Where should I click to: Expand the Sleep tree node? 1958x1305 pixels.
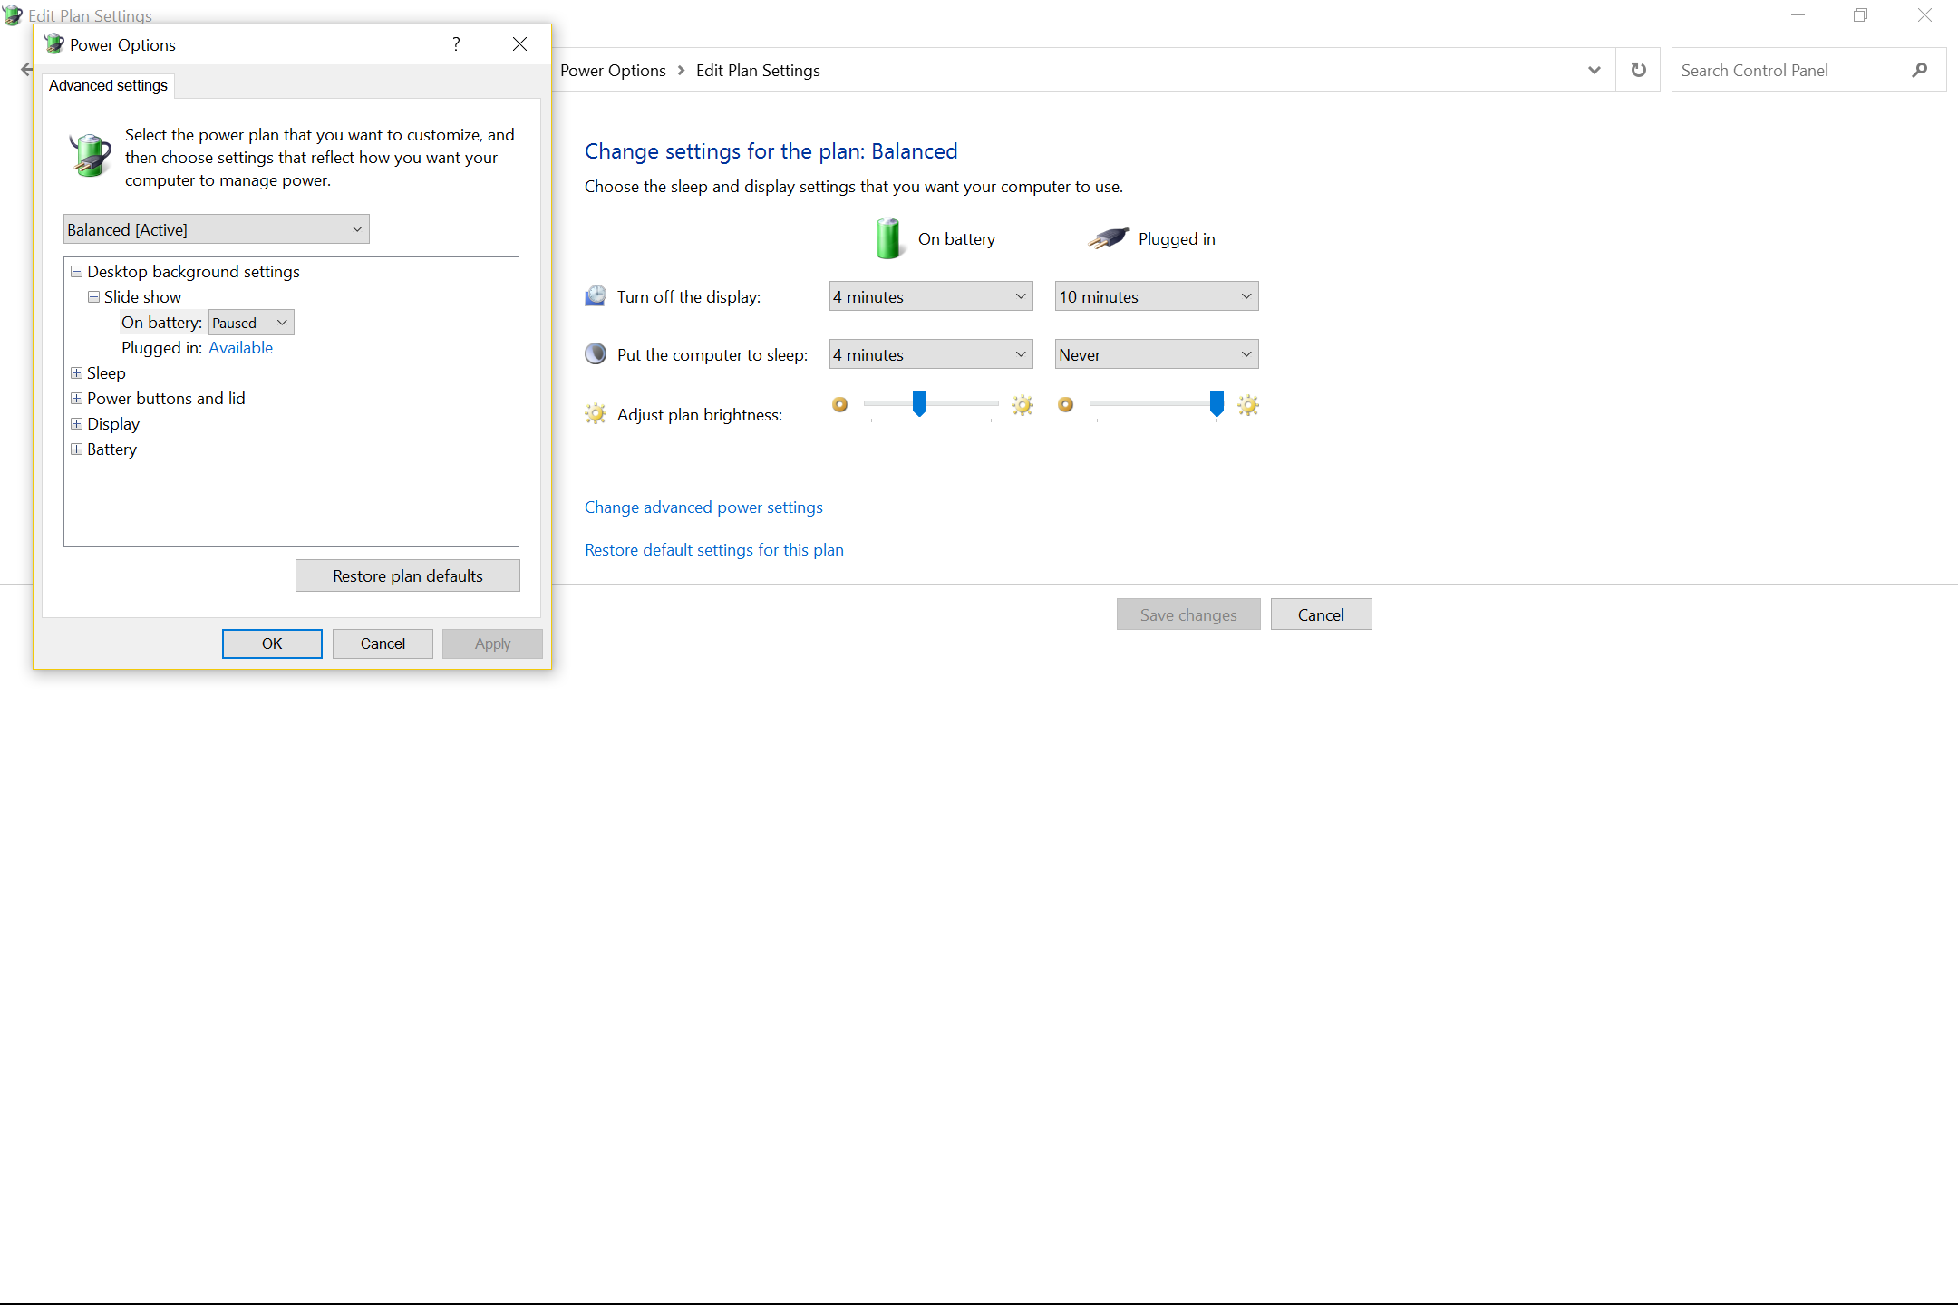pyautogui.click(x=77, y=373)
